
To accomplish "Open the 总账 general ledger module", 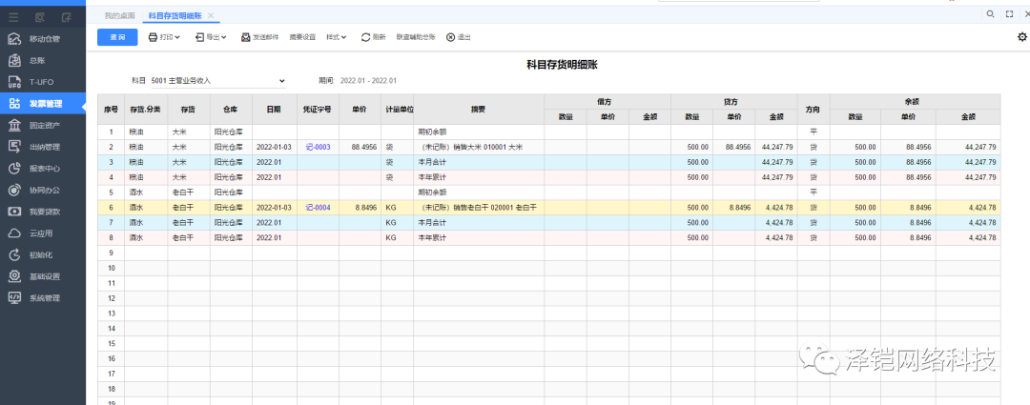I will [x=36, y=60].
